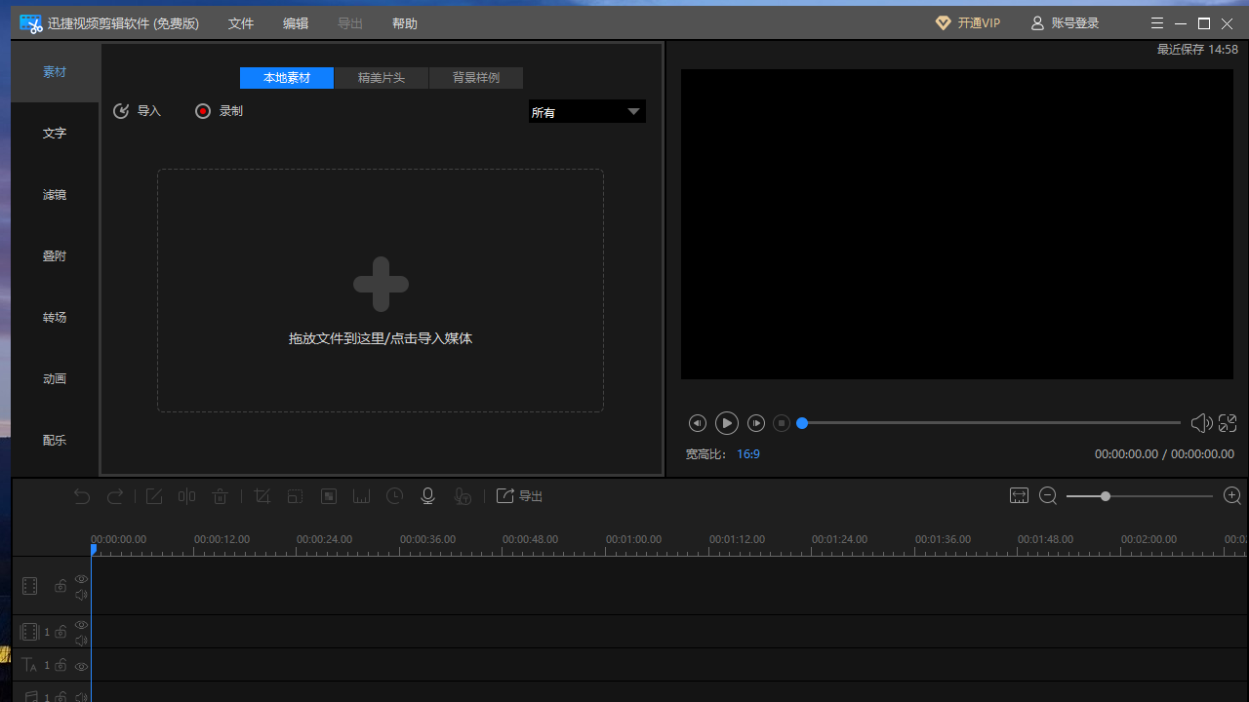
Task: Click the 开通VIP button
Action: (968, 23)
